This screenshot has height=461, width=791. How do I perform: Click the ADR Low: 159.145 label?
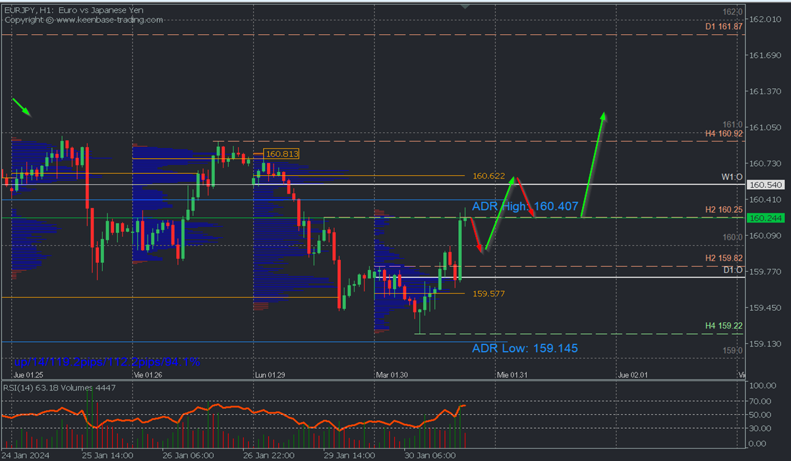point(525,348)
